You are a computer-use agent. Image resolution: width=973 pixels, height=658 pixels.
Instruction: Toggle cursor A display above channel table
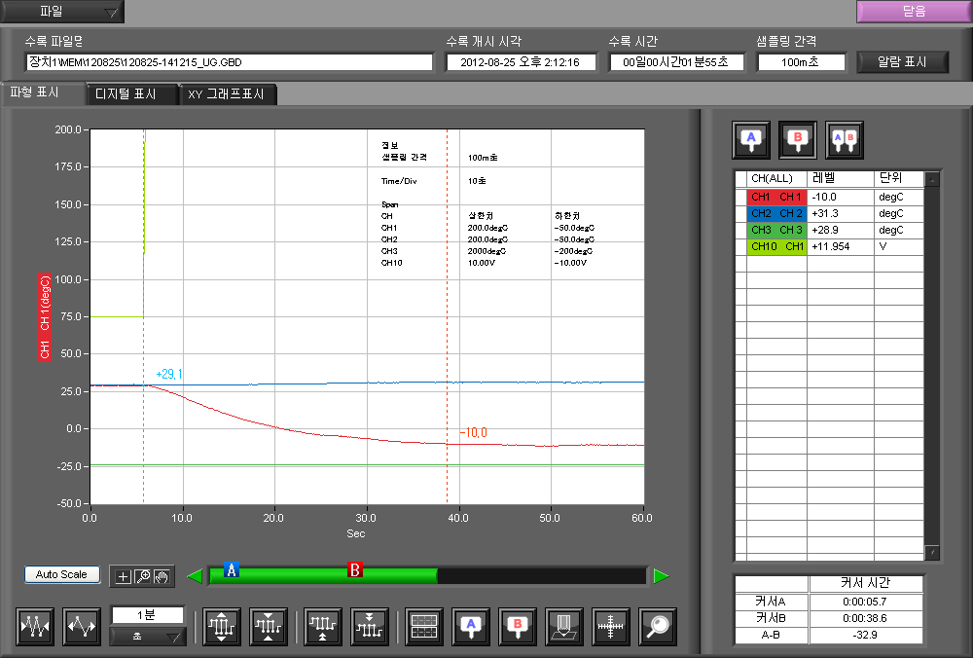pyautogui.click(x=750, y=139)
